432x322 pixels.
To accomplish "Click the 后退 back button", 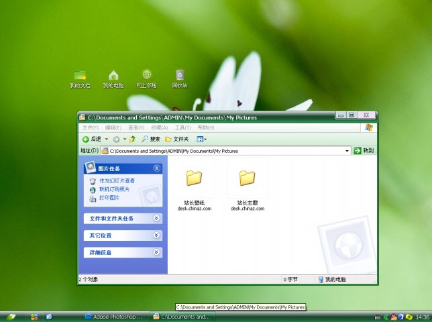I will coord(92,139).
